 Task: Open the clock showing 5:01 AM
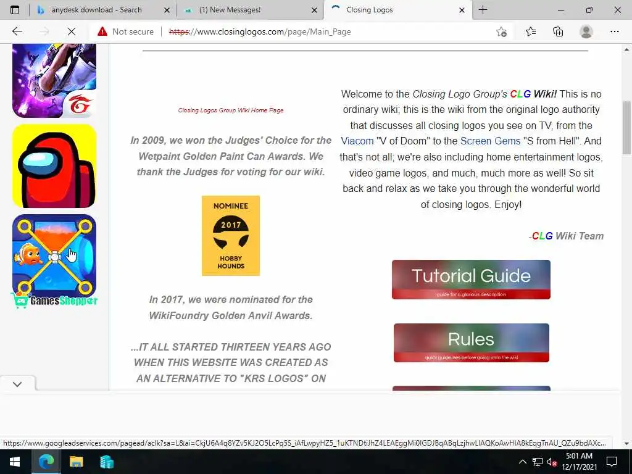[579, 462]
